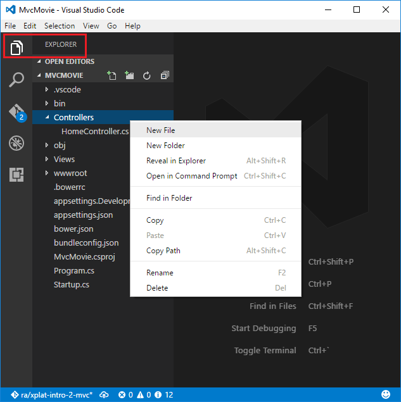This screenshot has width=401, height=402.
Task: Choose New File from context menu
Action: pyautogui.click(x=216, y=130)
